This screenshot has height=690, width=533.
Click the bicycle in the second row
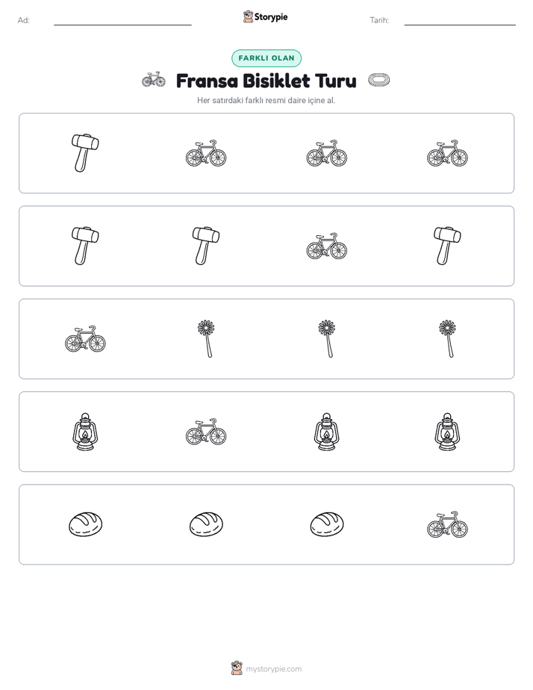pyautogui.click(x=327, y=246)
